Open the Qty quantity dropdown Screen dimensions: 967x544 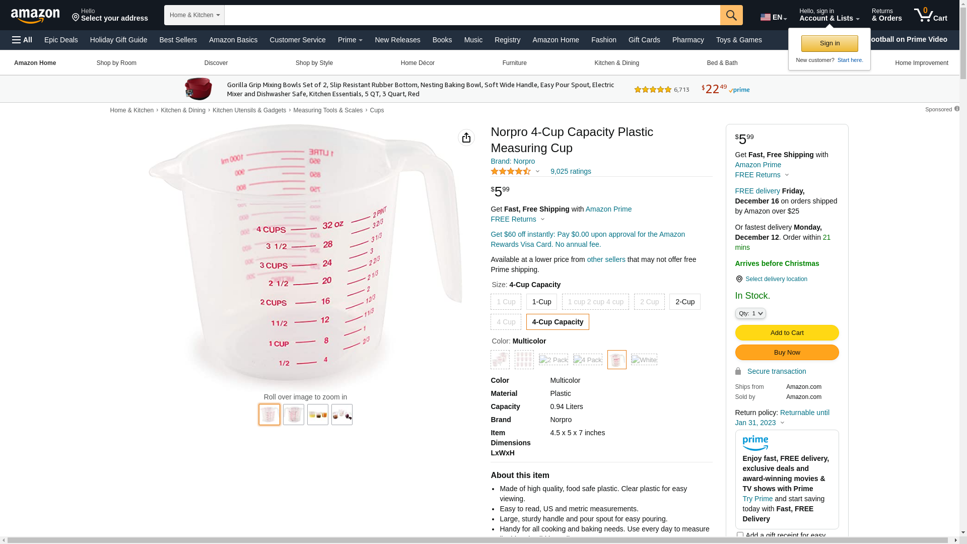750,313
